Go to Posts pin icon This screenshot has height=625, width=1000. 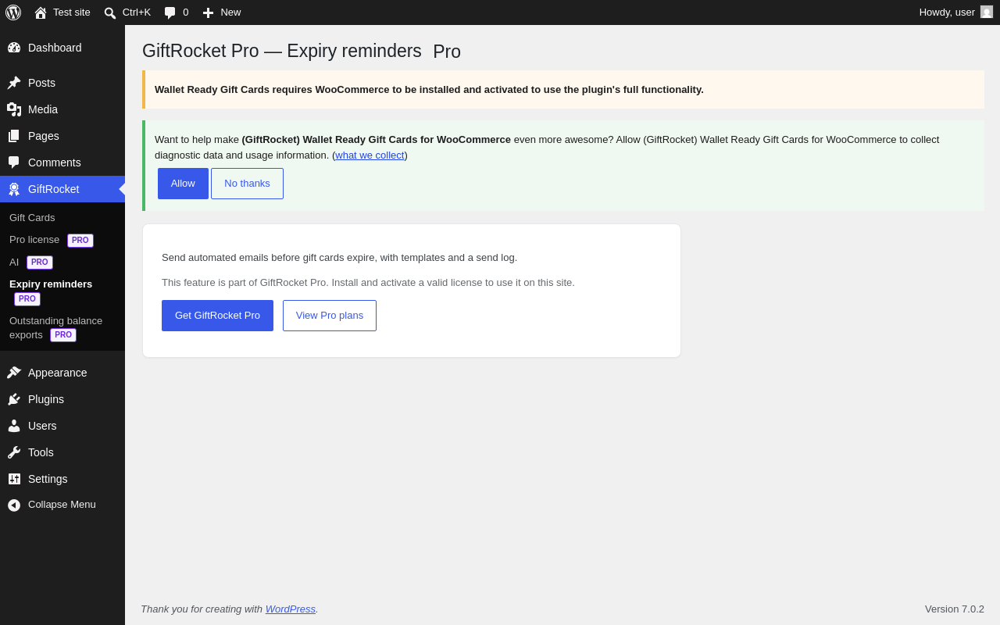click(x=14, y=83)
